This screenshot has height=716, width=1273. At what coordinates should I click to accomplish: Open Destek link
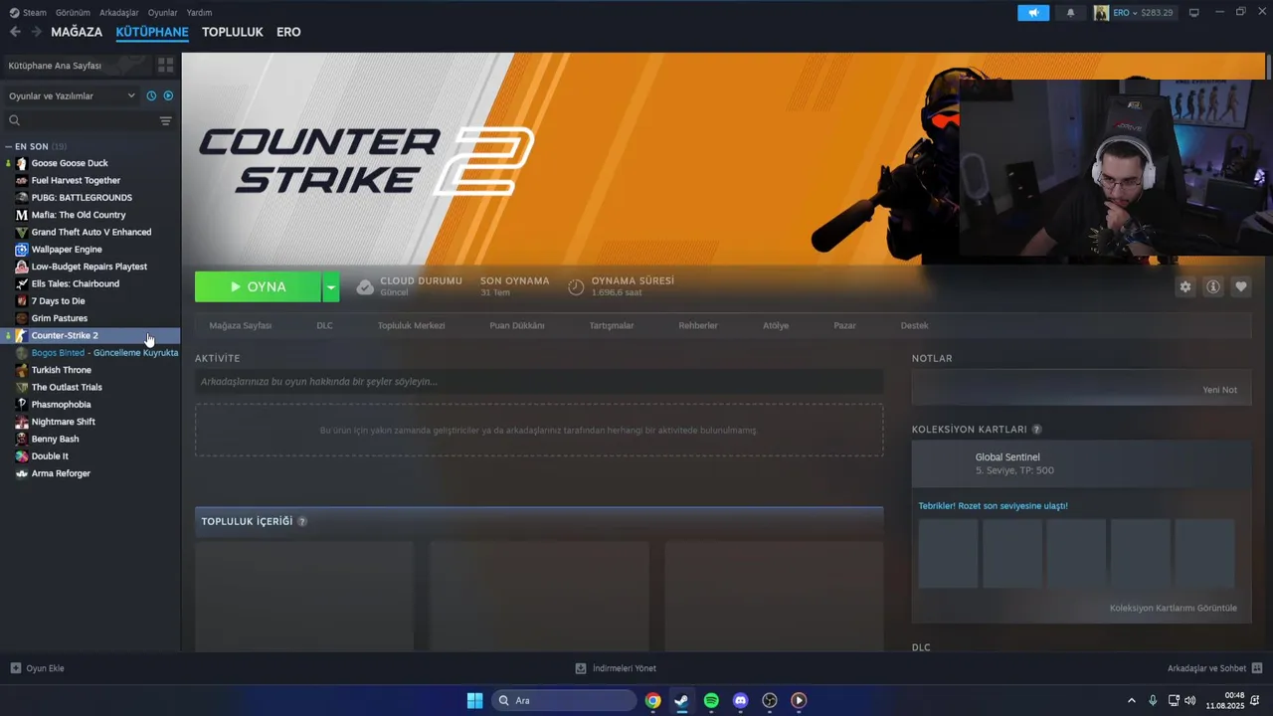coord(915,325)
